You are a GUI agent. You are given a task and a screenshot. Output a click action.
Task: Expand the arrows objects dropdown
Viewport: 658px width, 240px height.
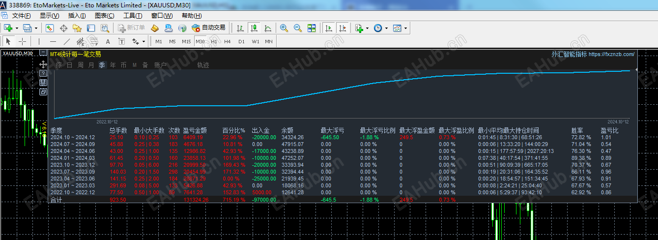[x=143, y=41]
